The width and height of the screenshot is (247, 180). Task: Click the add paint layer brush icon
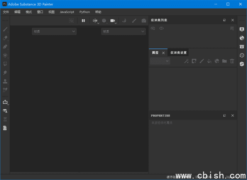coord(201,61)
